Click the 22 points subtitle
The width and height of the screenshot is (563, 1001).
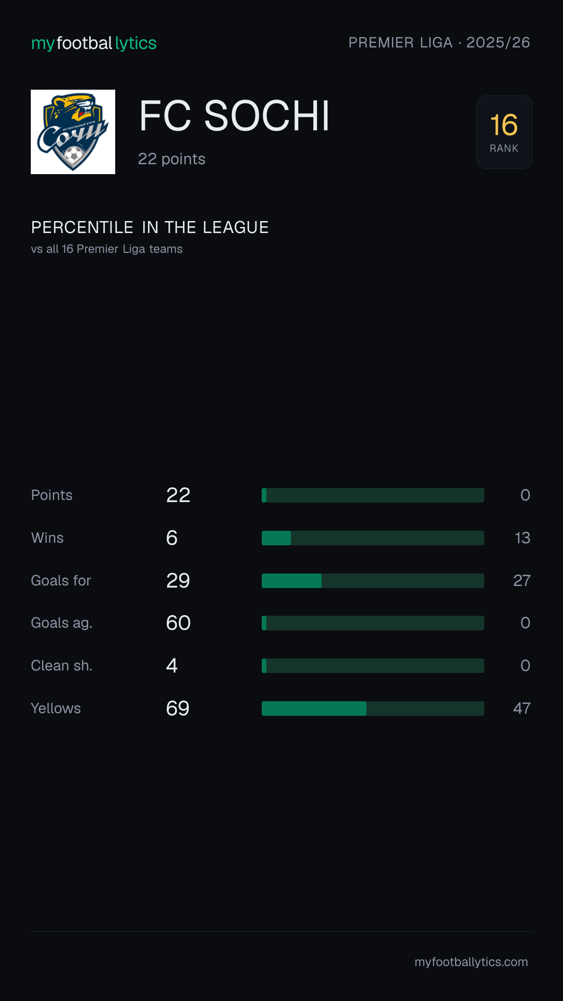172,159
